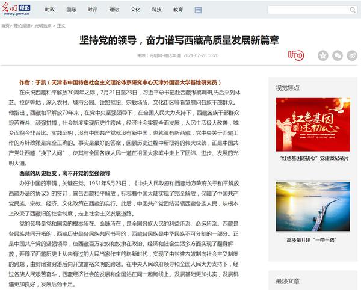Viewport: 361px width, 290px height.
Task: Go to the 科技 section
Action: pyautogui.click(x=156, y=10)
